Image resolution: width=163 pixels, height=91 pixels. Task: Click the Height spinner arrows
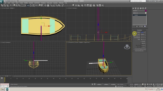(x=146, y=34)
